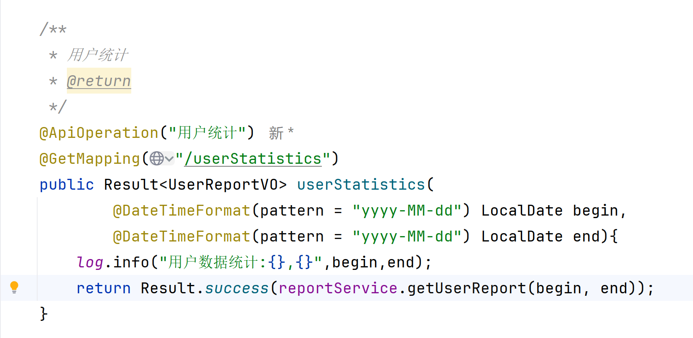Click the info method call
Image resolution: width=693 pixels, height=338 pixels.
(131, 262)
